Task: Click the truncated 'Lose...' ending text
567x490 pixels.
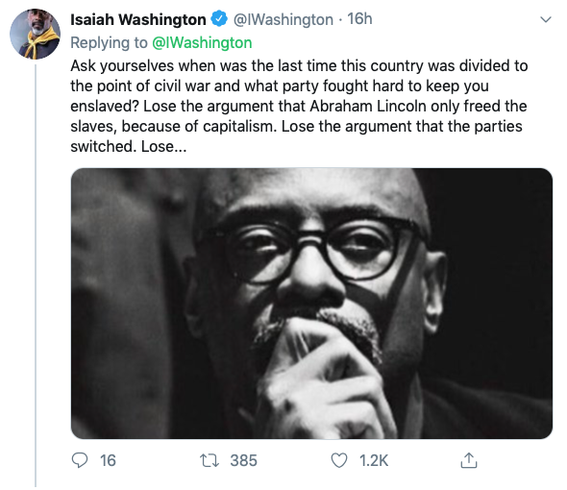Action: (x=163, y=146)
